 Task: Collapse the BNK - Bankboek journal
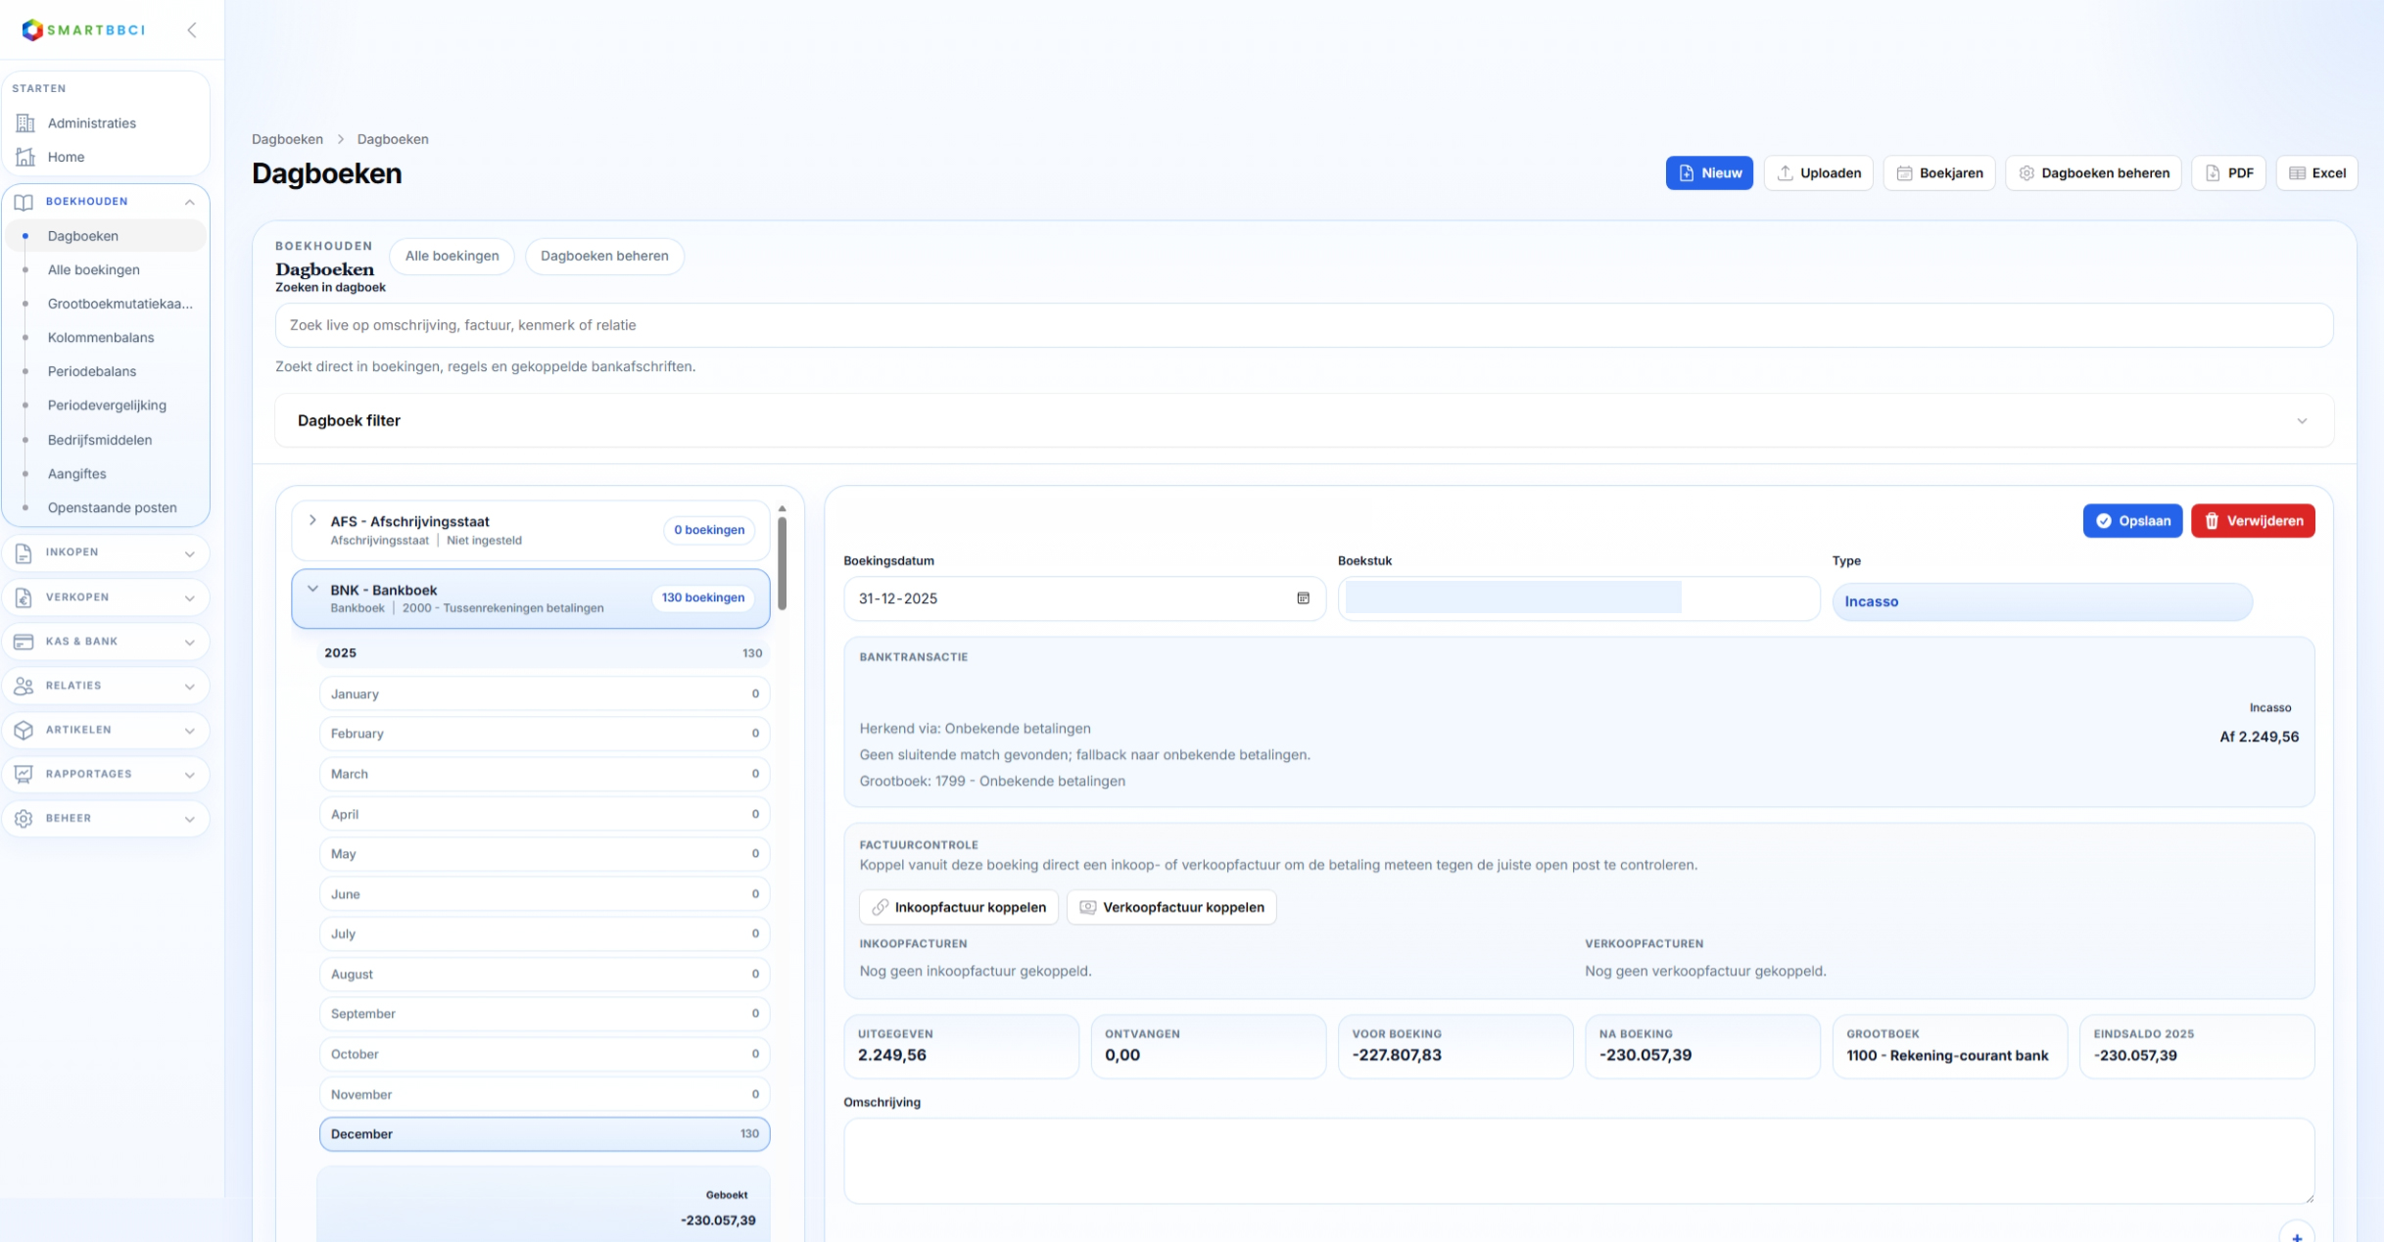(312, 590)
